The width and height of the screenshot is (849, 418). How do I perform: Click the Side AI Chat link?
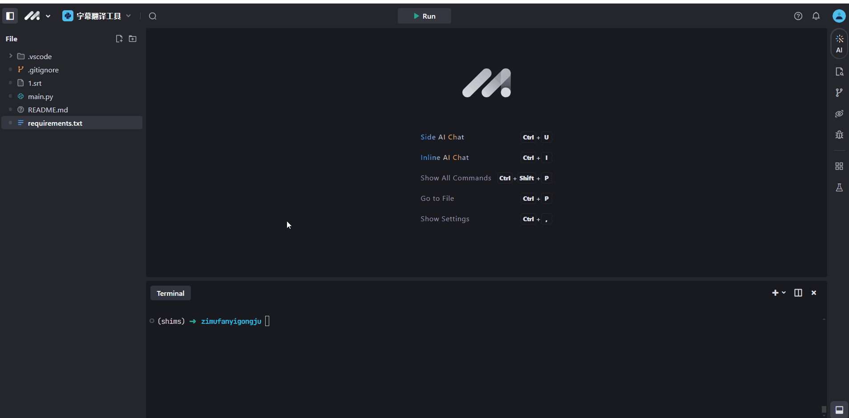tap(442, 137)
